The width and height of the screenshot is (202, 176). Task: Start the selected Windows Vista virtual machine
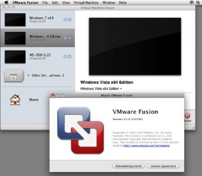(x=70, y=38)
